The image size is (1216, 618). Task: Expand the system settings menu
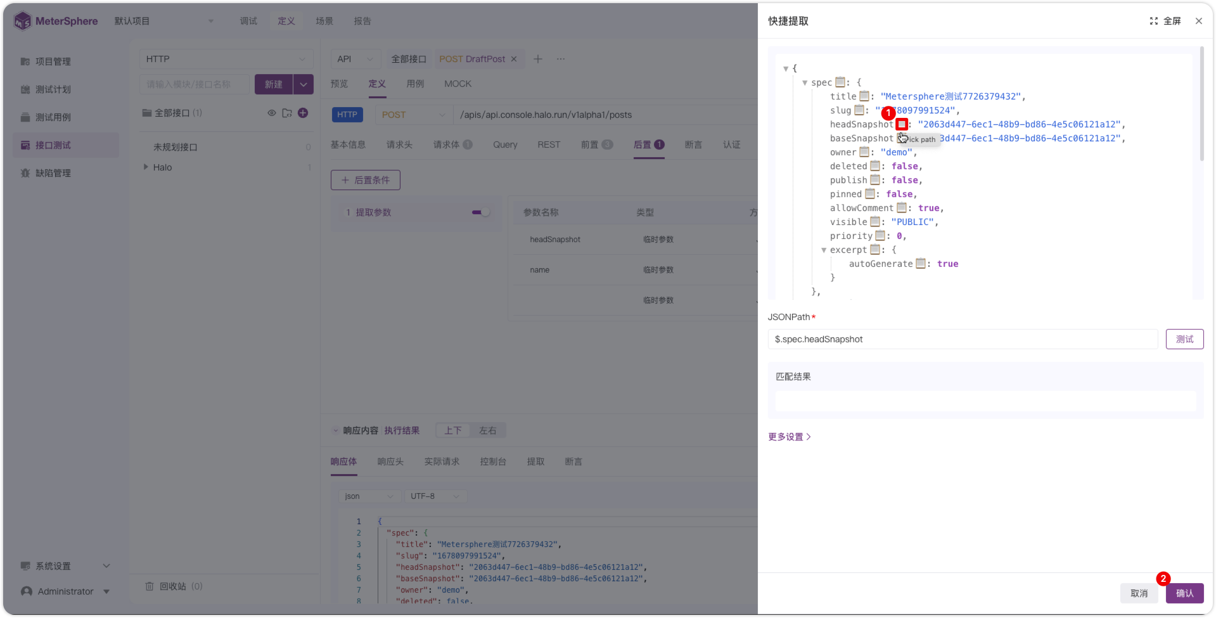pyautogui.click(x=66, y=566)
